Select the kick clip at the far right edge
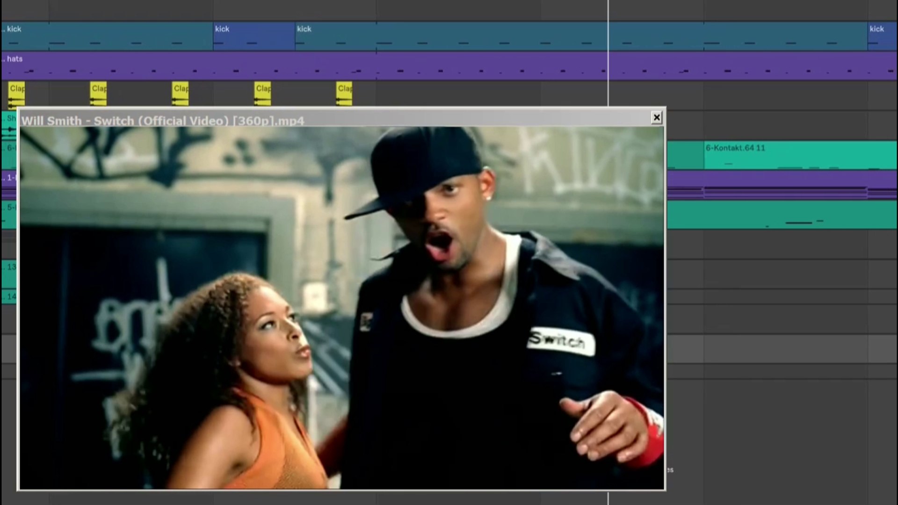This screenshot has width=898, height=505. pyautogui.click(x=882, y=36)
